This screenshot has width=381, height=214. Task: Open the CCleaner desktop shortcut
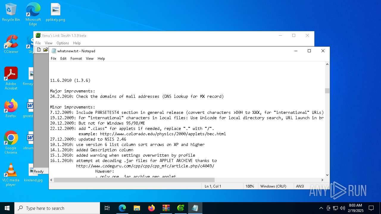[11, 44]
